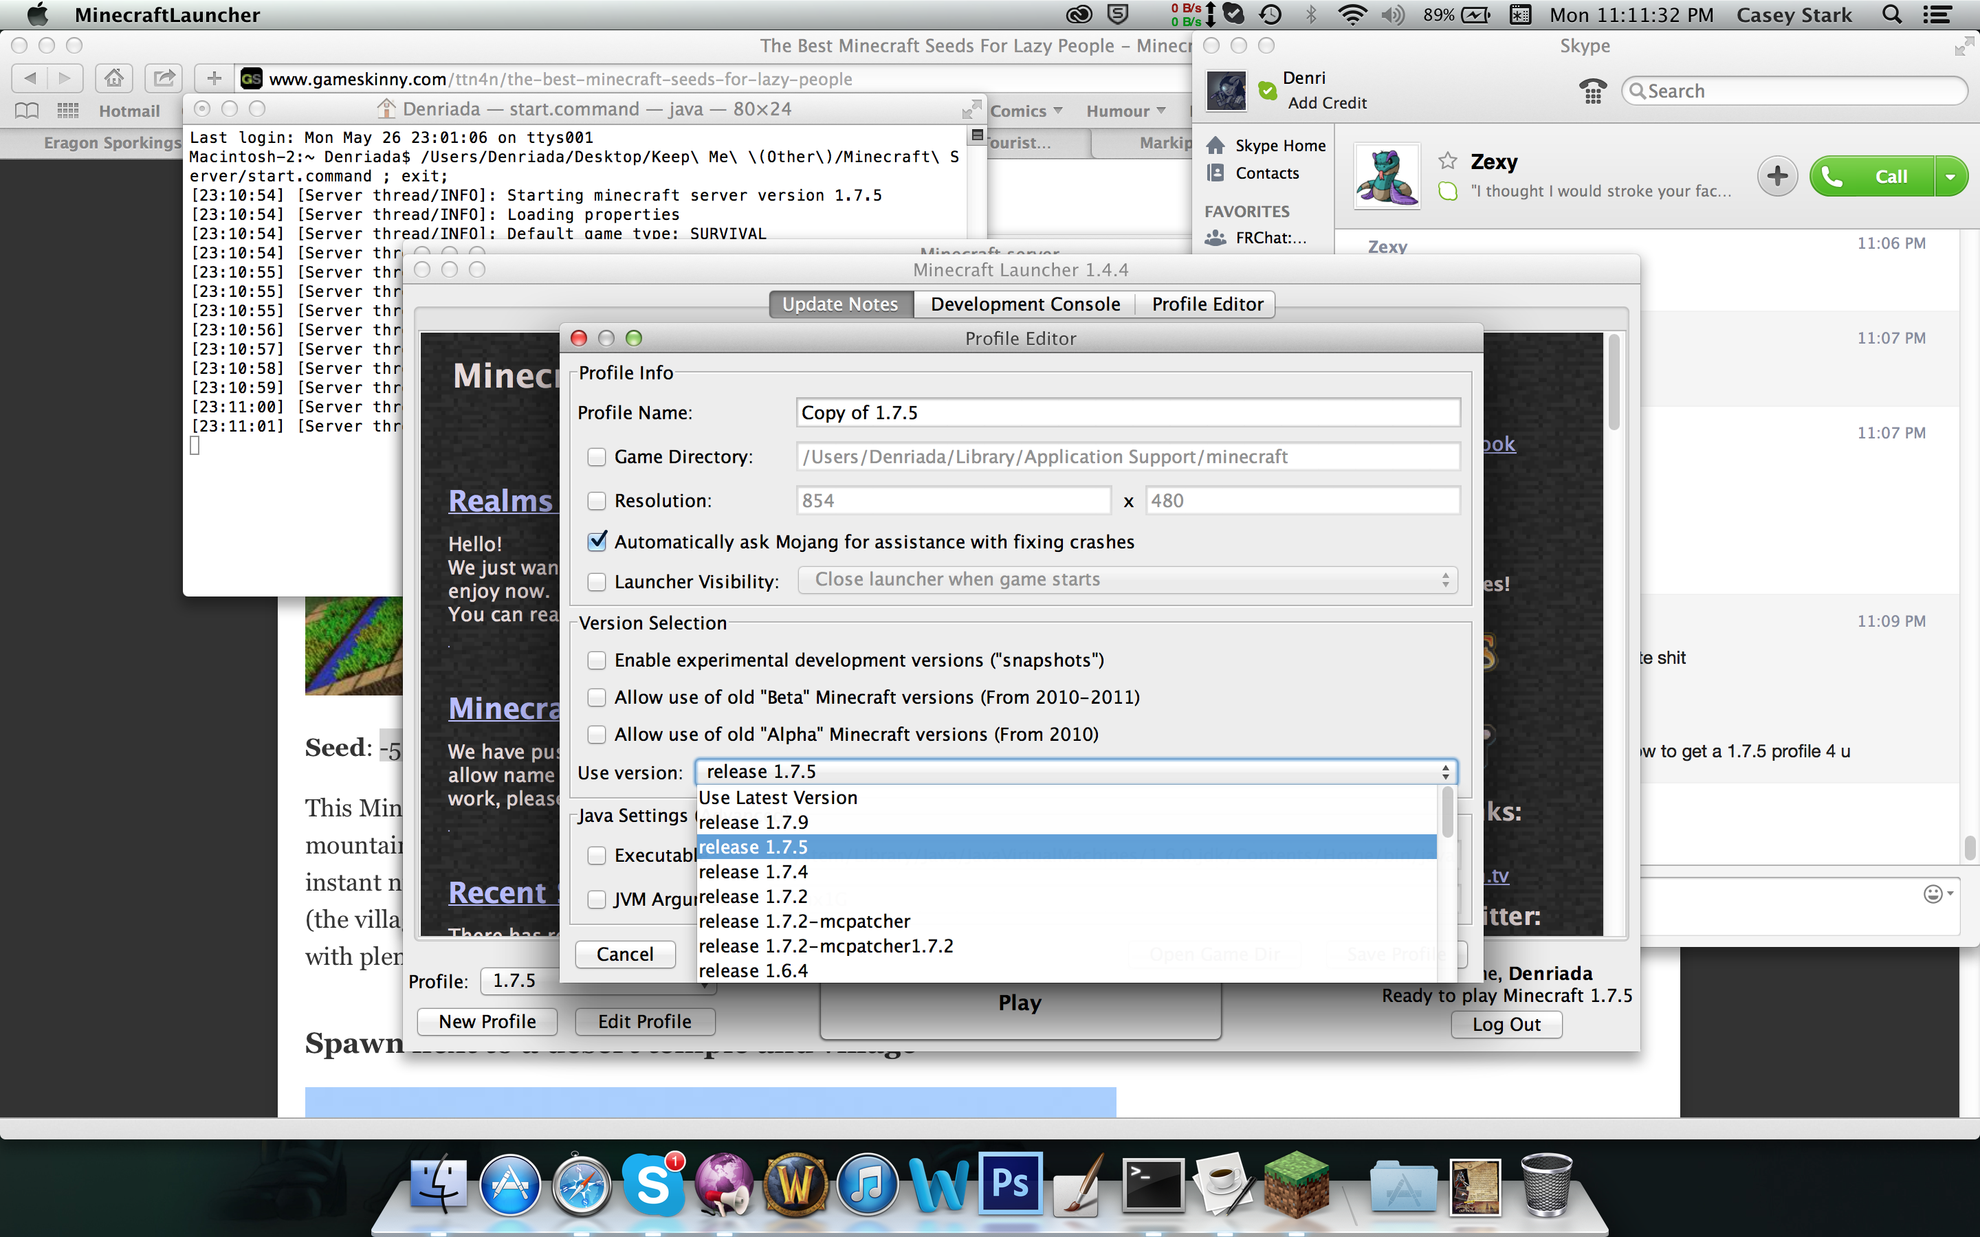The width and height of the screenshot is (1980, 1237).
Task: Enable the Game Directory checkbox
Action: [x=597, y=457]
